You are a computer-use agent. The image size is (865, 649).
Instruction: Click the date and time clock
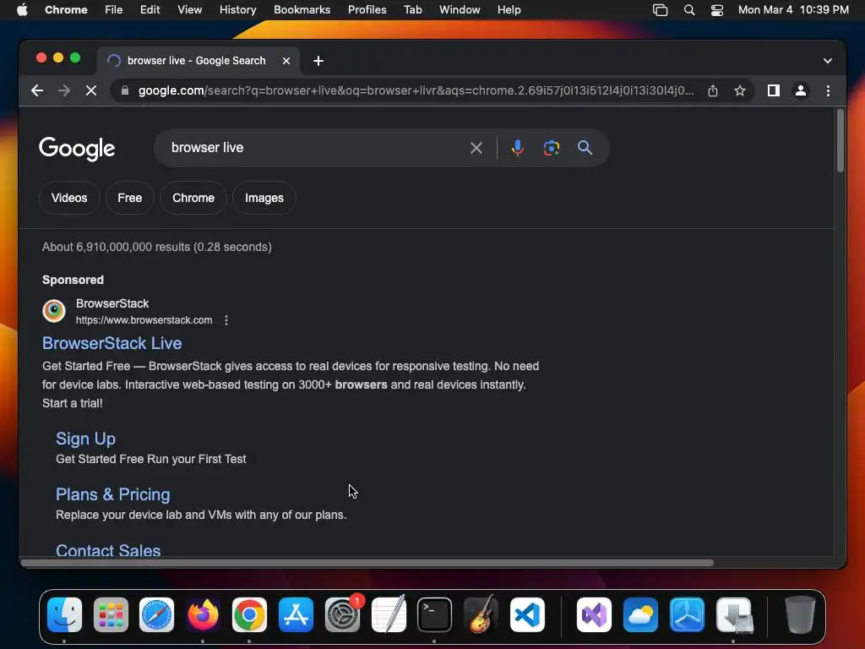tap(793, 10)
